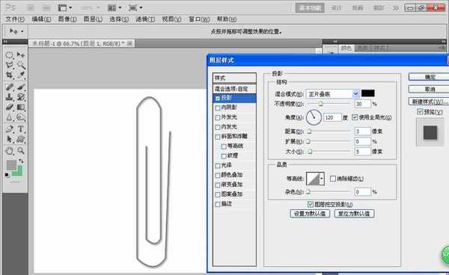
Task: Click the 大小 size slider
Action: tap(329, 152)
